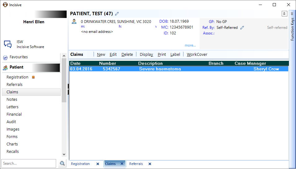The height and width of the screenshot is (169, 296).
Task: Collapse the sidebar with splitter arrow
Action: point(68,89)
